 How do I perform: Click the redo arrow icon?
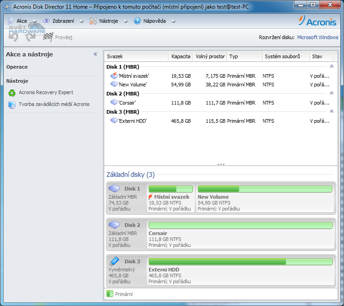30,37
